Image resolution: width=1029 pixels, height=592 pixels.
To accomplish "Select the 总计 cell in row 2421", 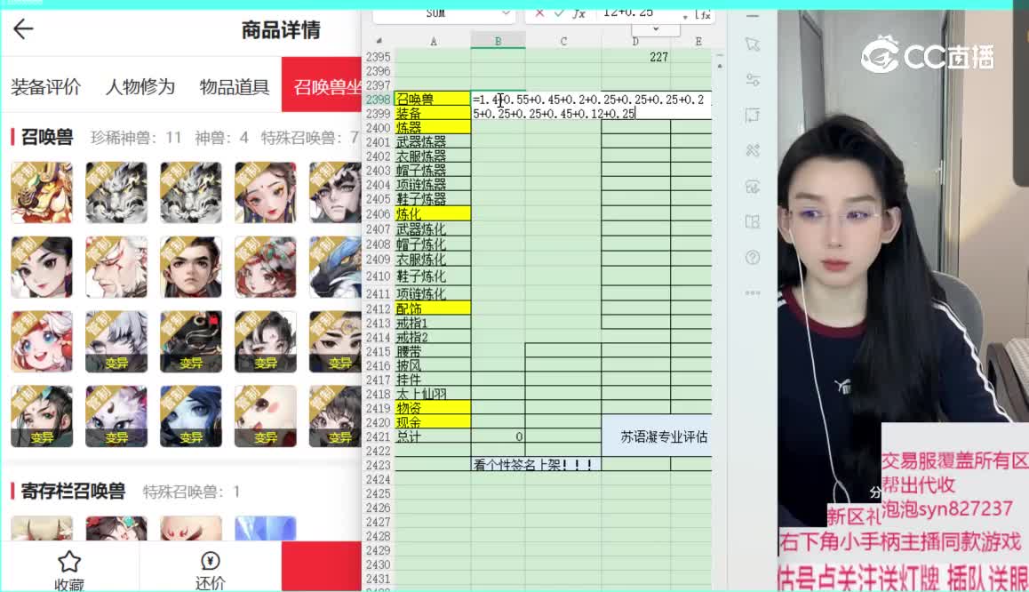I will tap(433, 436).
